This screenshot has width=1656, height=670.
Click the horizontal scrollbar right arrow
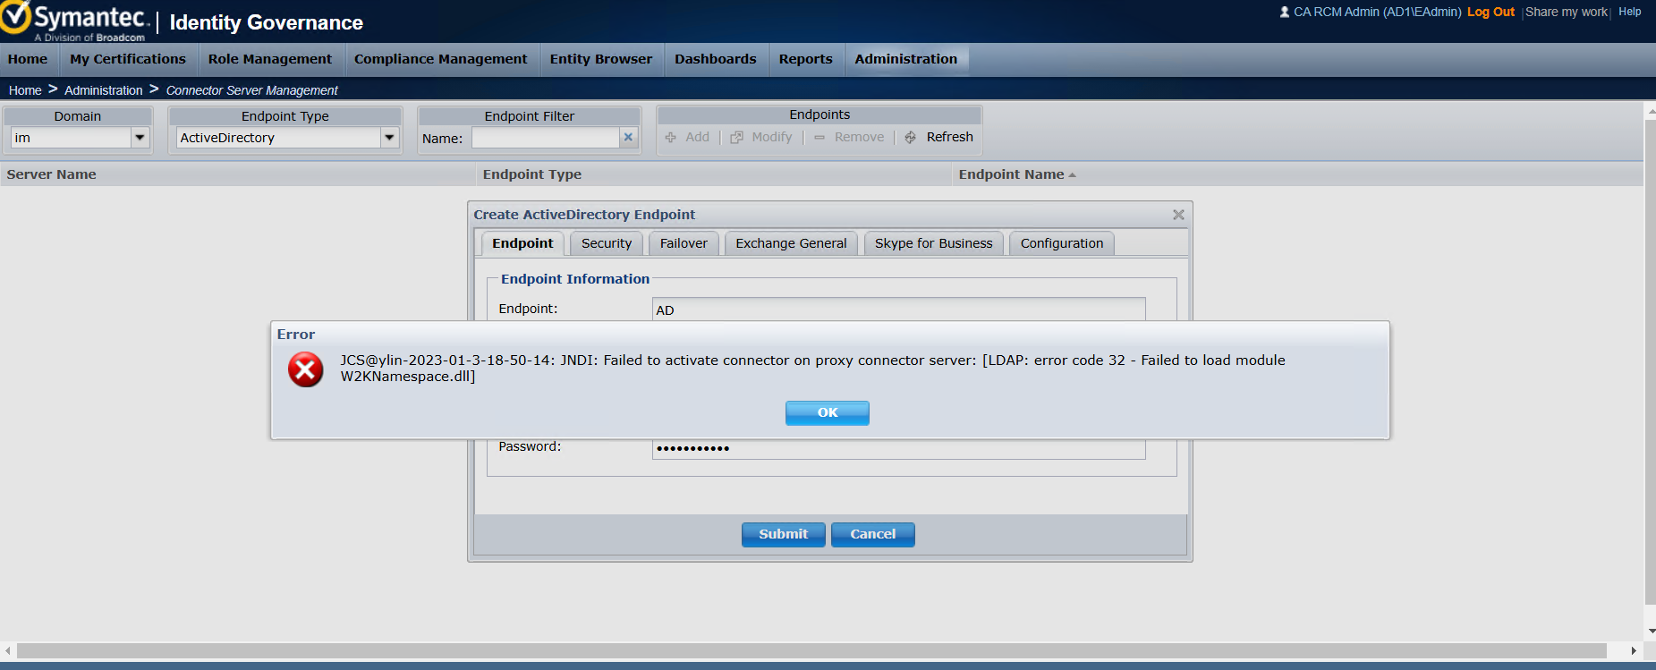1634,651
